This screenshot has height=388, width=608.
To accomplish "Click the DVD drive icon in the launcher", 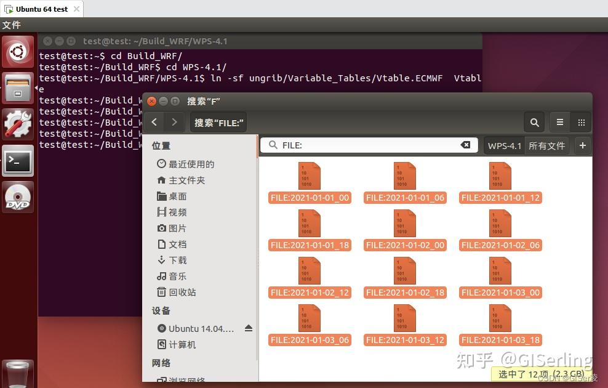I will 18,198.
